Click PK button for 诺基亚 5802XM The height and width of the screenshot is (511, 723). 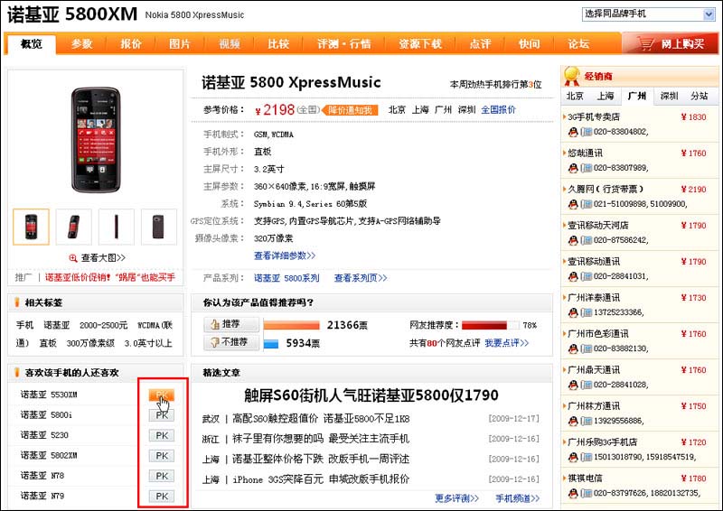(x=162, y=456)
